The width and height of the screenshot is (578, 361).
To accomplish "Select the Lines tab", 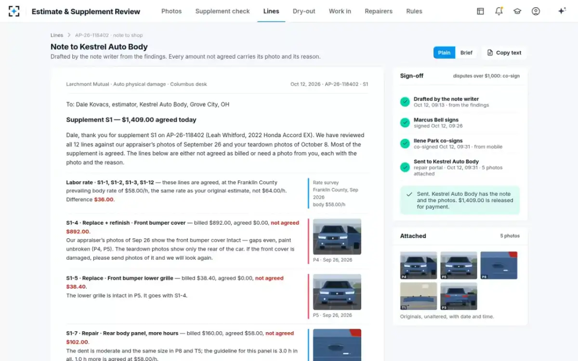I will [271, 11].
